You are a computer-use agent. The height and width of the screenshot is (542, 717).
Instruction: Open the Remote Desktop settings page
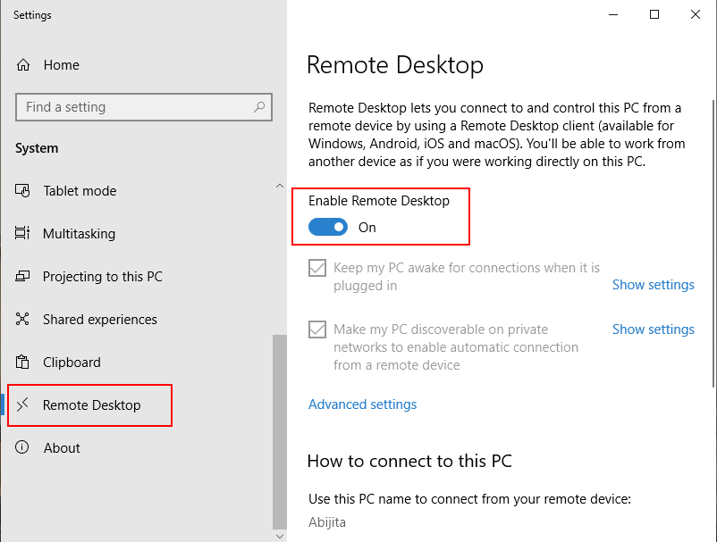pyautogui.click(x=91, y=405)
